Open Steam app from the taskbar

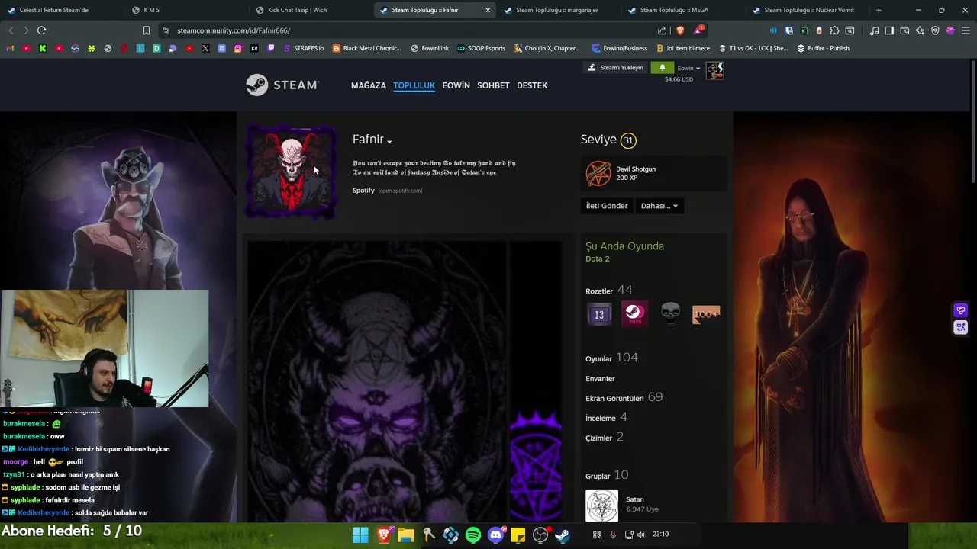click(x=563, y=535)
